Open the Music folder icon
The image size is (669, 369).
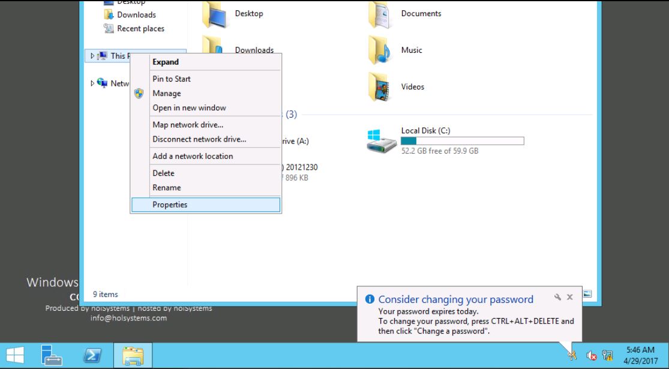coord(380,50)
